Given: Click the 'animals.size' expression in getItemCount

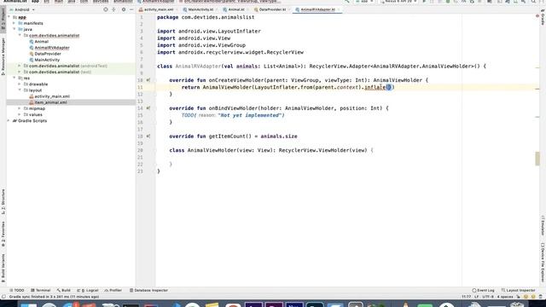Looking at the screenshot, I should 279,136.
